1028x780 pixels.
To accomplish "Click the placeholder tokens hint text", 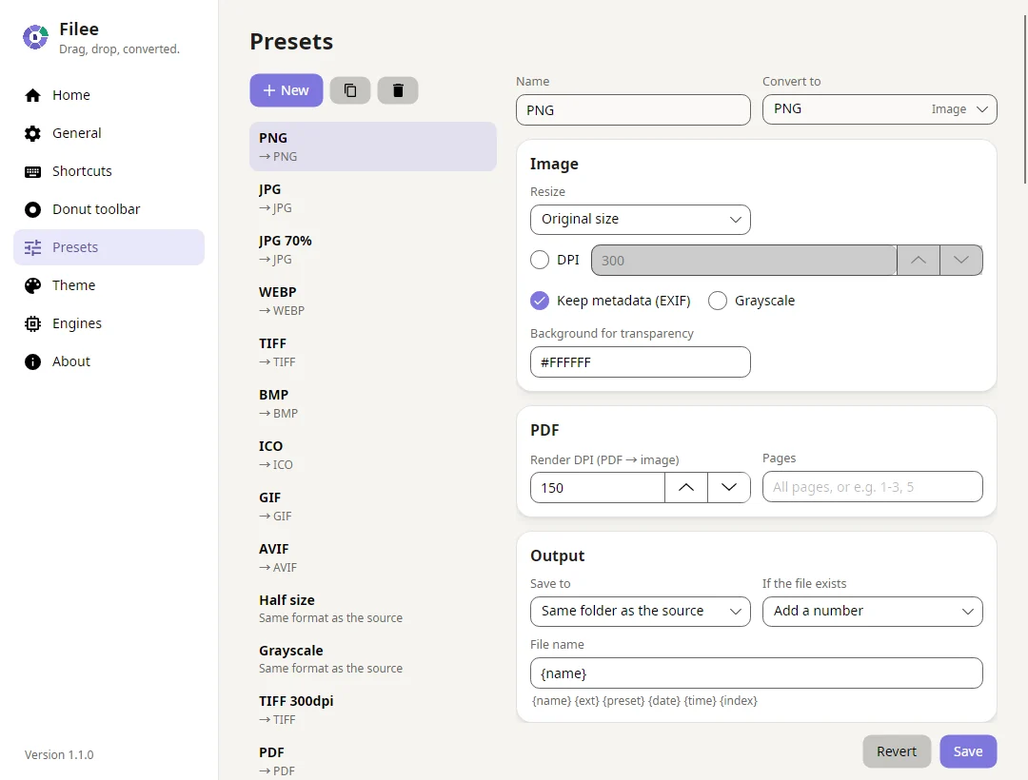I will 643,701.
